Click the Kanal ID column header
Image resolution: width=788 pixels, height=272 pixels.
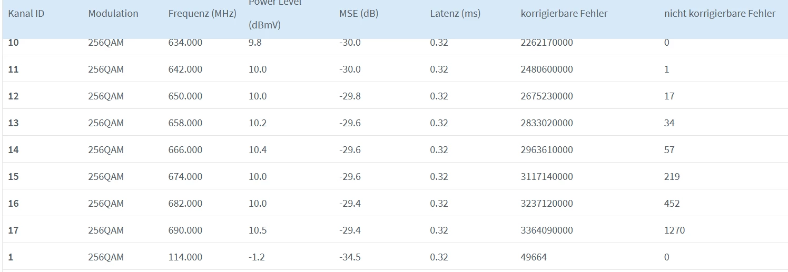point(26,14)
